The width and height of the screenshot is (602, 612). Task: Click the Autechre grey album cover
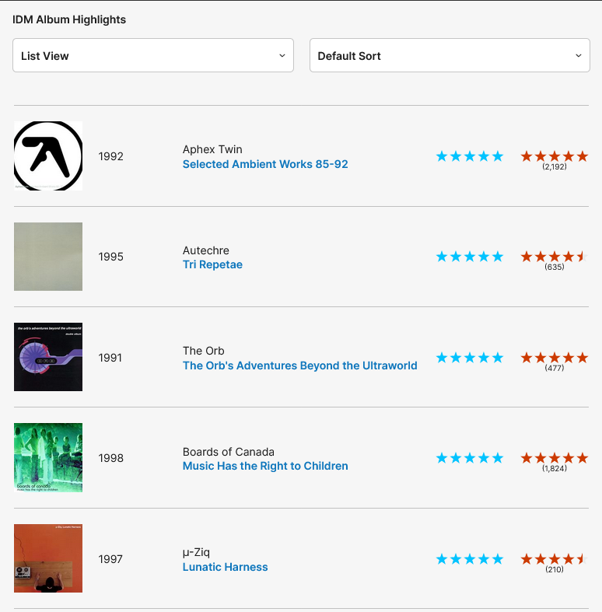click(48, 257)
